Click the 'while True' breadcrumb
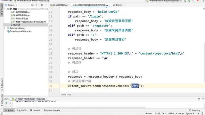This screenshot has height=115, width=205. pos(66,95)
